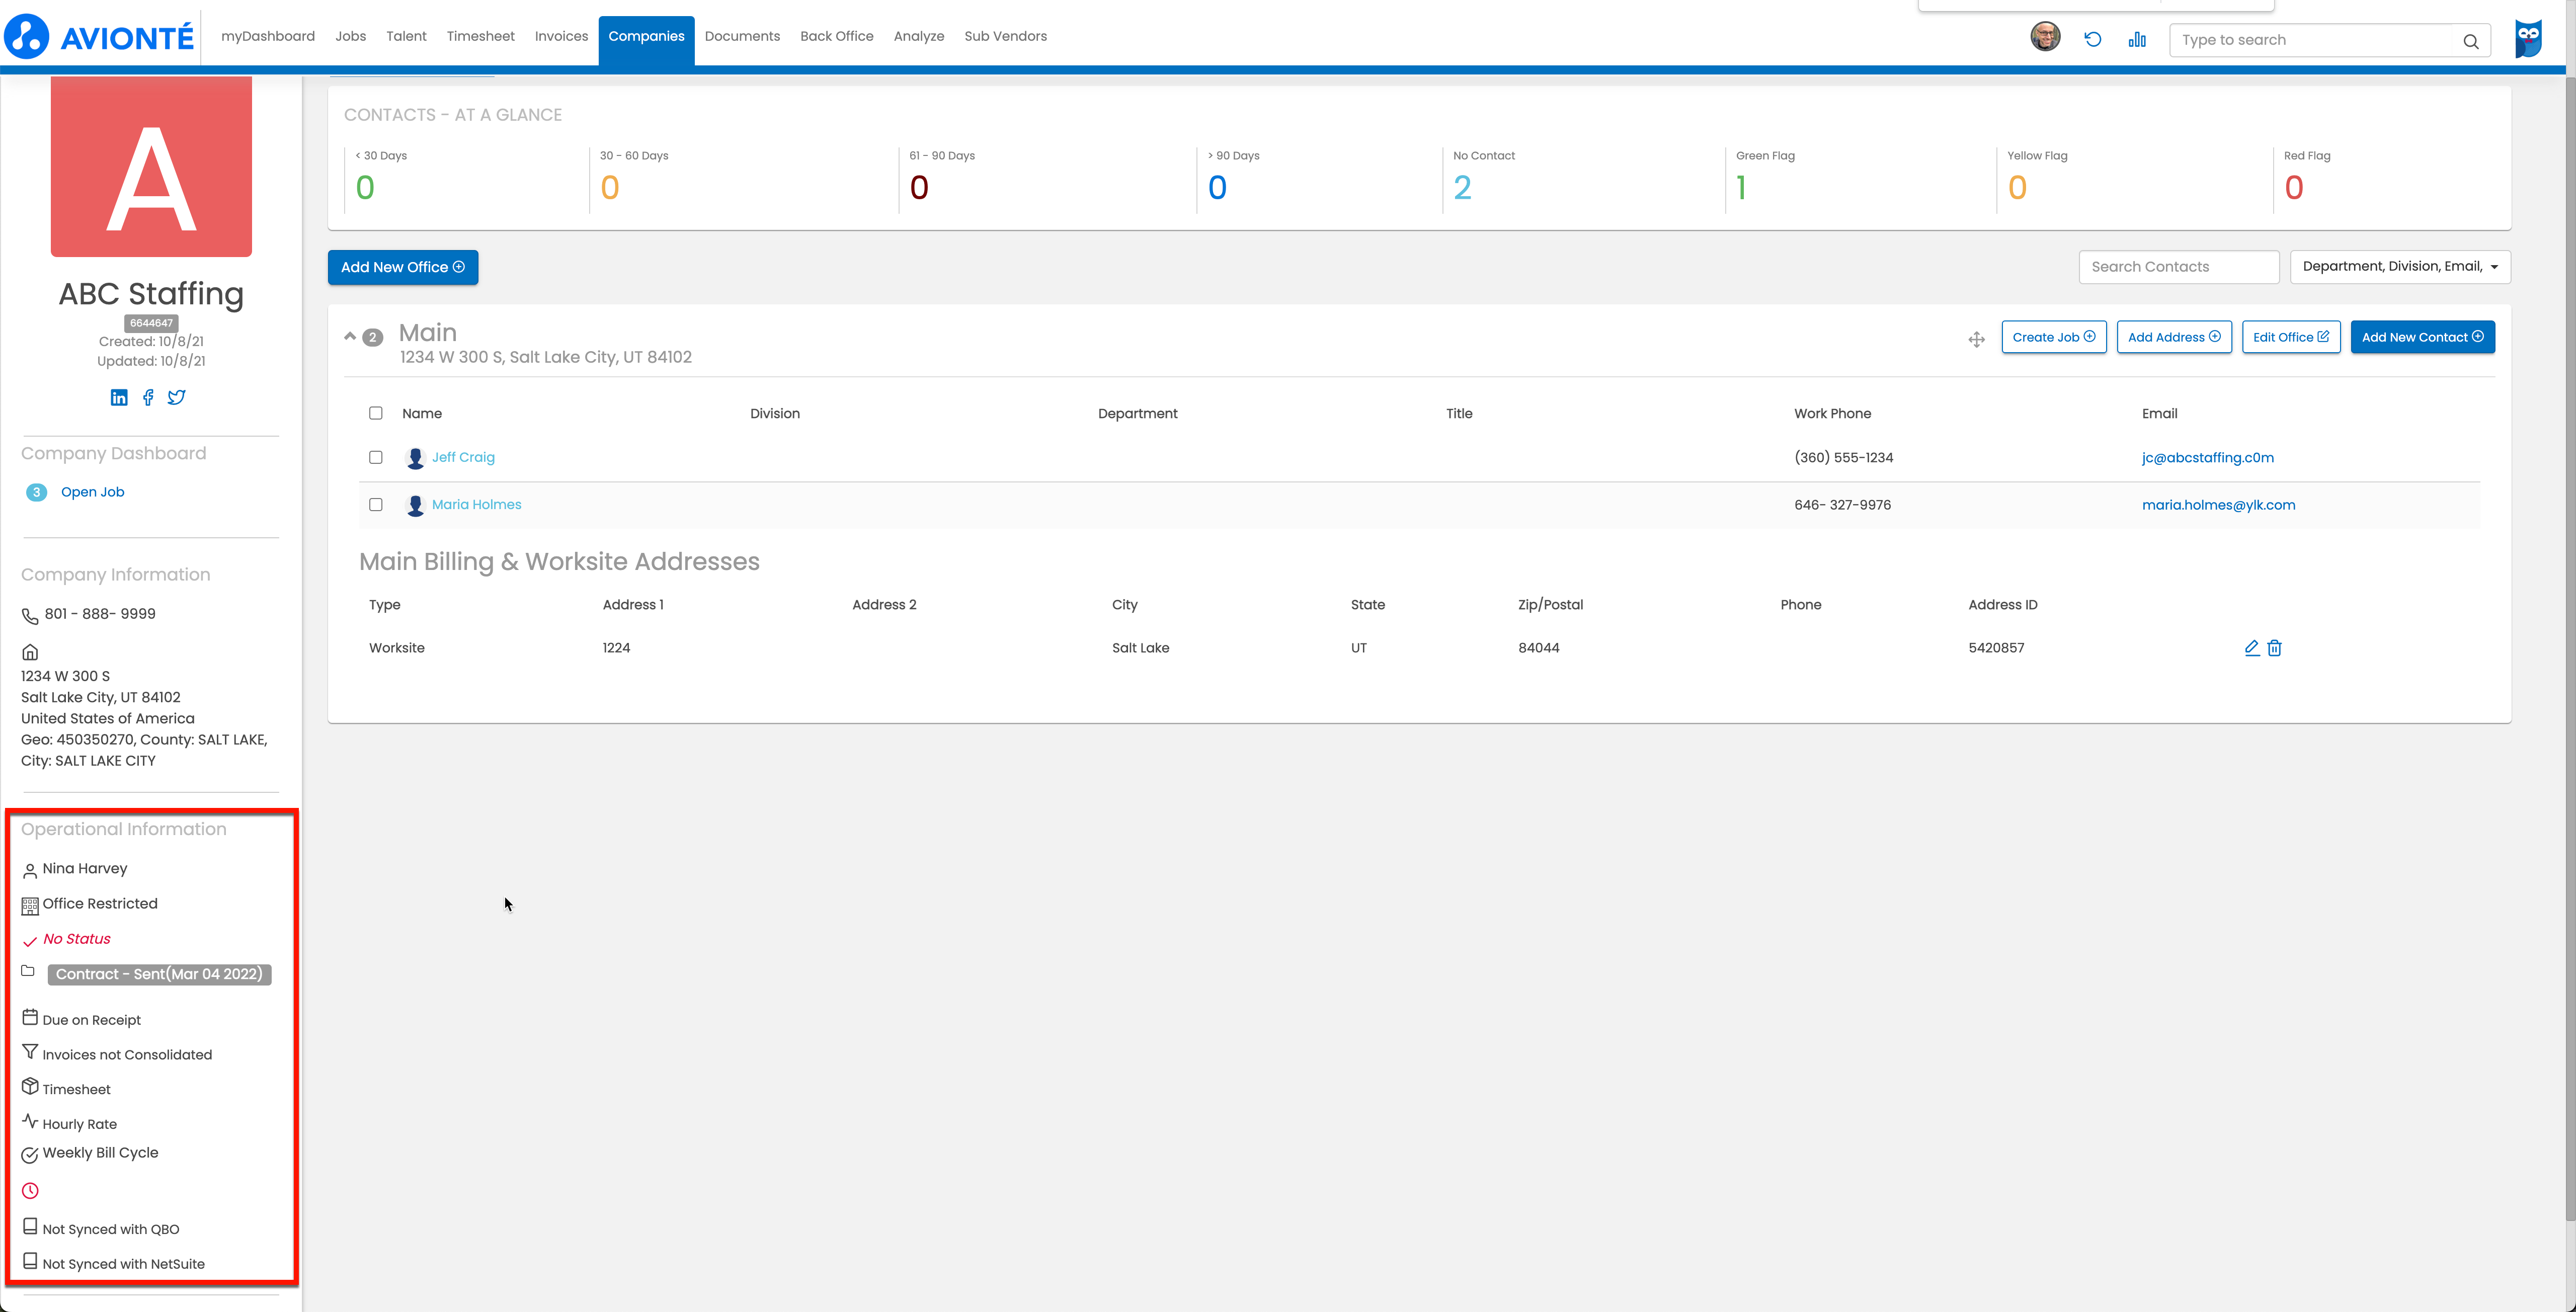
Task: Open ABC Staffing Facebook icon
Action: (148, 397)
